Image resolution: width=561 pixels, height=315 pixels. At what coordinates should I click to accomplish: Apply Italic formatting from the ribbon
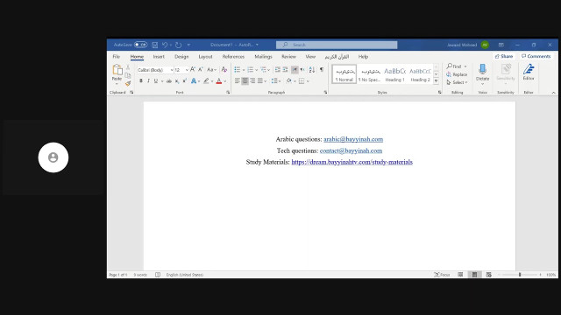[148, 81]
